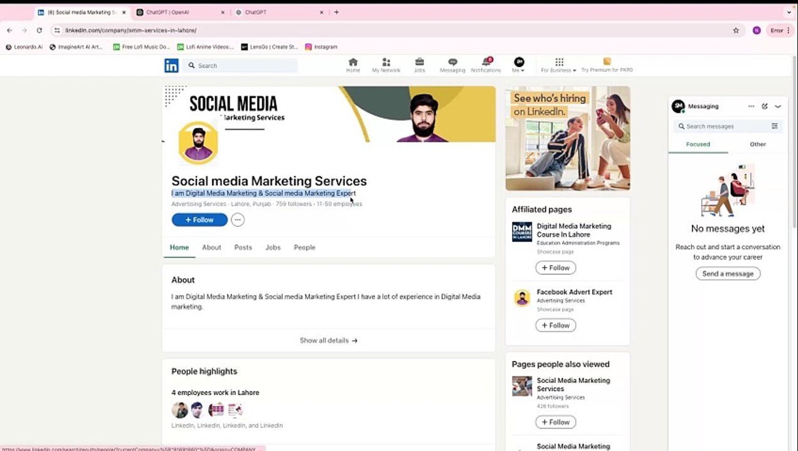This screenshot has width=798, height=451.
Task: Bookmark this page with star icon
Action: [x=736, y=30]
